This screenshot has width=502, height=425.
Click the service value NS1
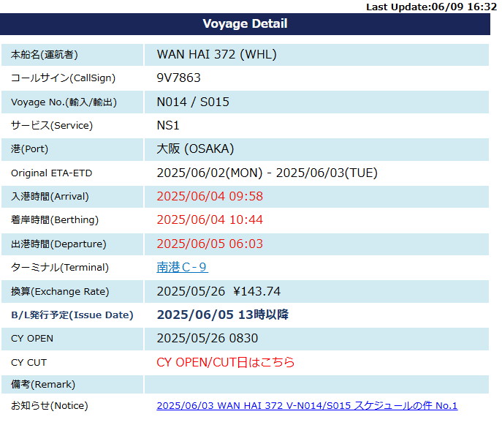point(168,125)
